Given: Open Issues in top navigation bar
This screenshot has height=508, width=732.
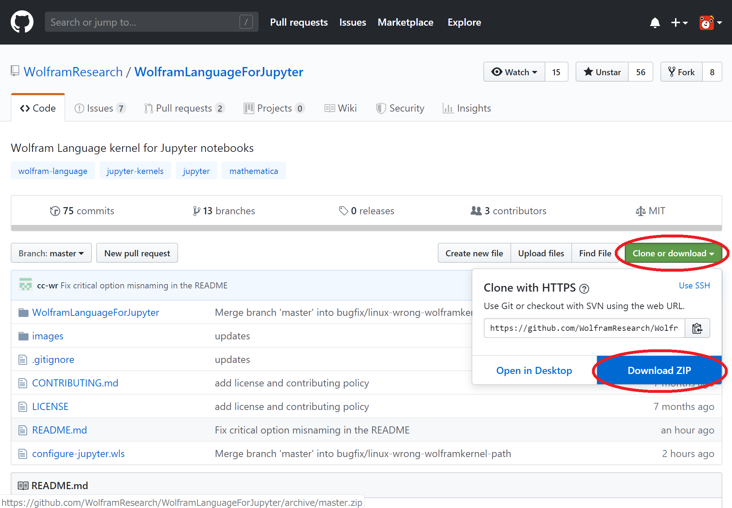Looking at the screenshot, I should pyautogui.click(x=352, y=22).
